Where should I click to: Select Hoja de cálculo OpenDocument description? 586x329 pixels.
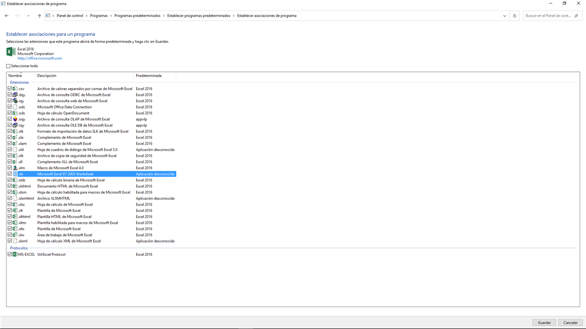(x=63, y=113)
